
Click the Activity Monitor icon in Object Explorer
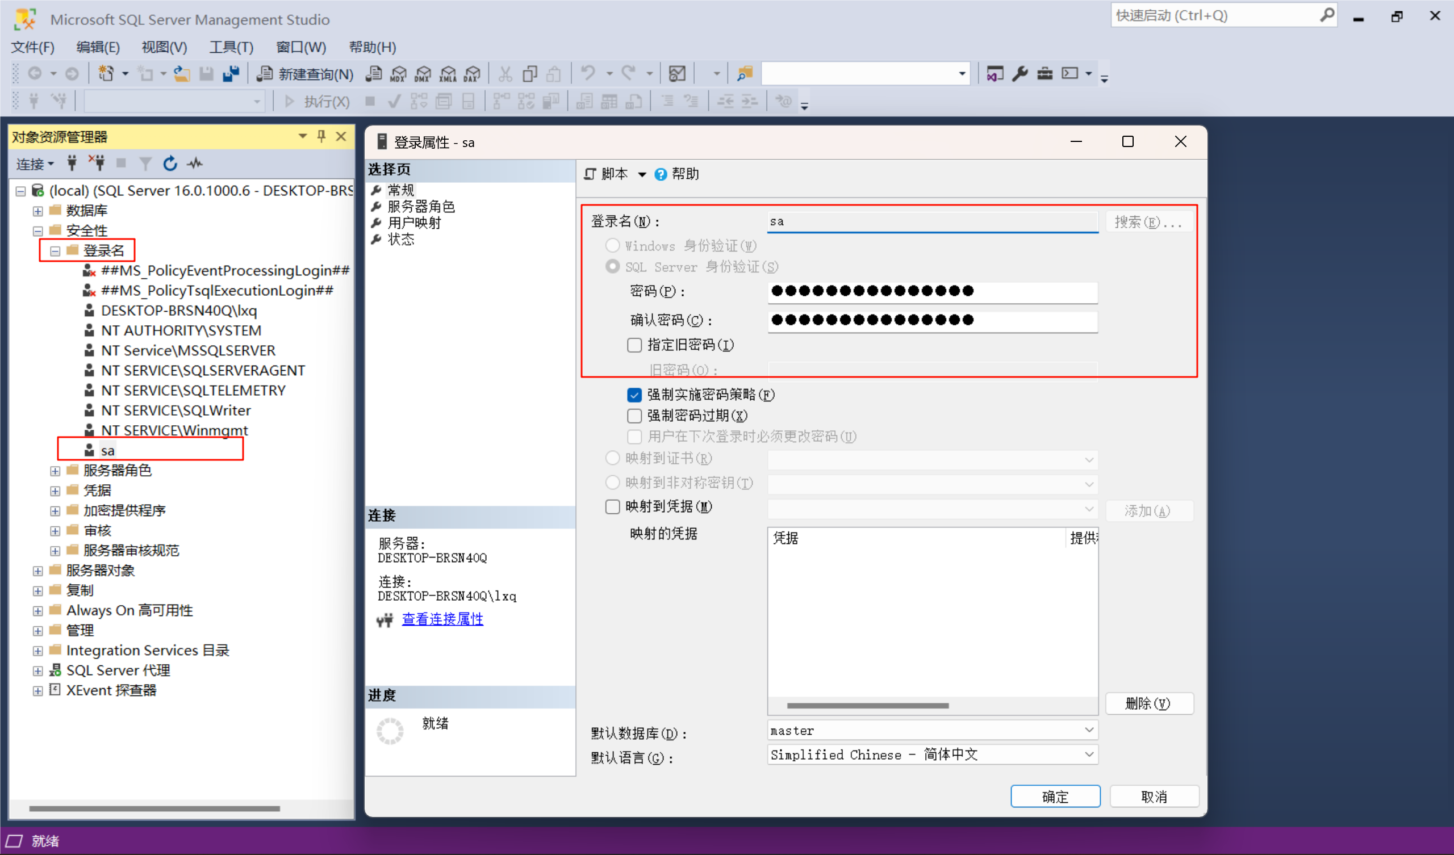(x=195, y=164)
